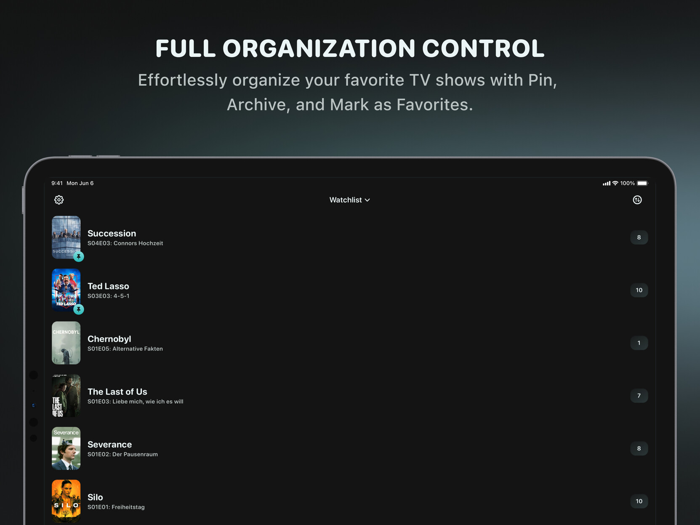Open the Severance poster thumbnail
The height and width of the screenshot is (525, 700).
click(x=66, y=448)
